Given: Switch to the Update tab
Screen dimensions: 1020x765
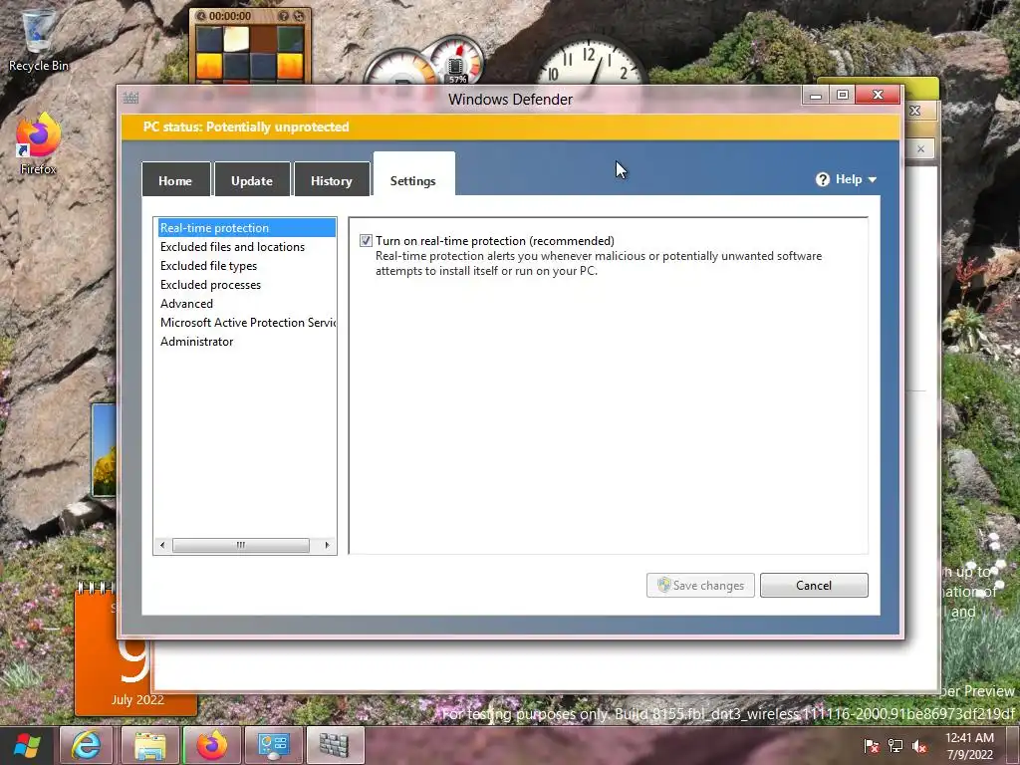Looking at the screenshot, I should [252, 179].
